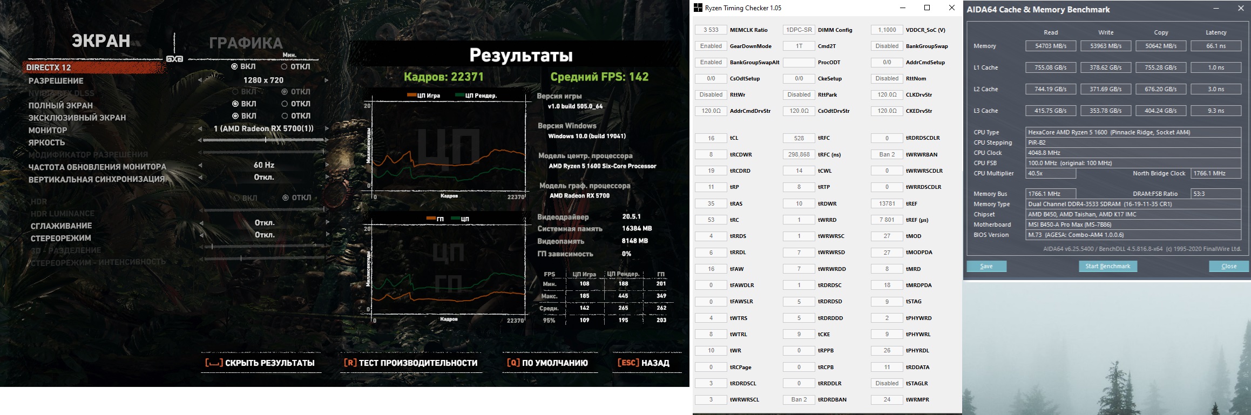Click the CLKDrvStr 120.0Ω field

coord(887,94)
